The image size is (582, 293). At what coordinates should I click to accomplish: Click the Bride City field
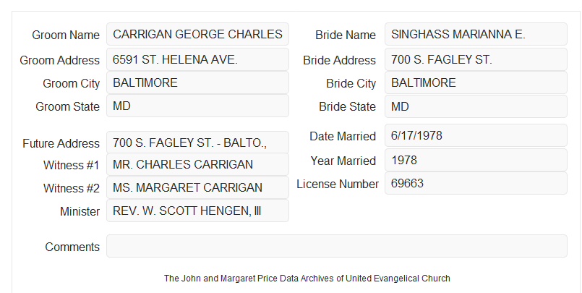(476, 82)
